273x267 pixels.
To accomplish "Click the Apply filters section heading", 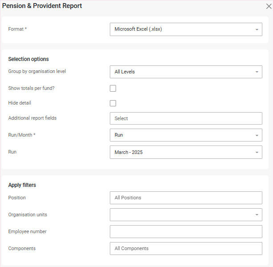I will pos(22,185).
